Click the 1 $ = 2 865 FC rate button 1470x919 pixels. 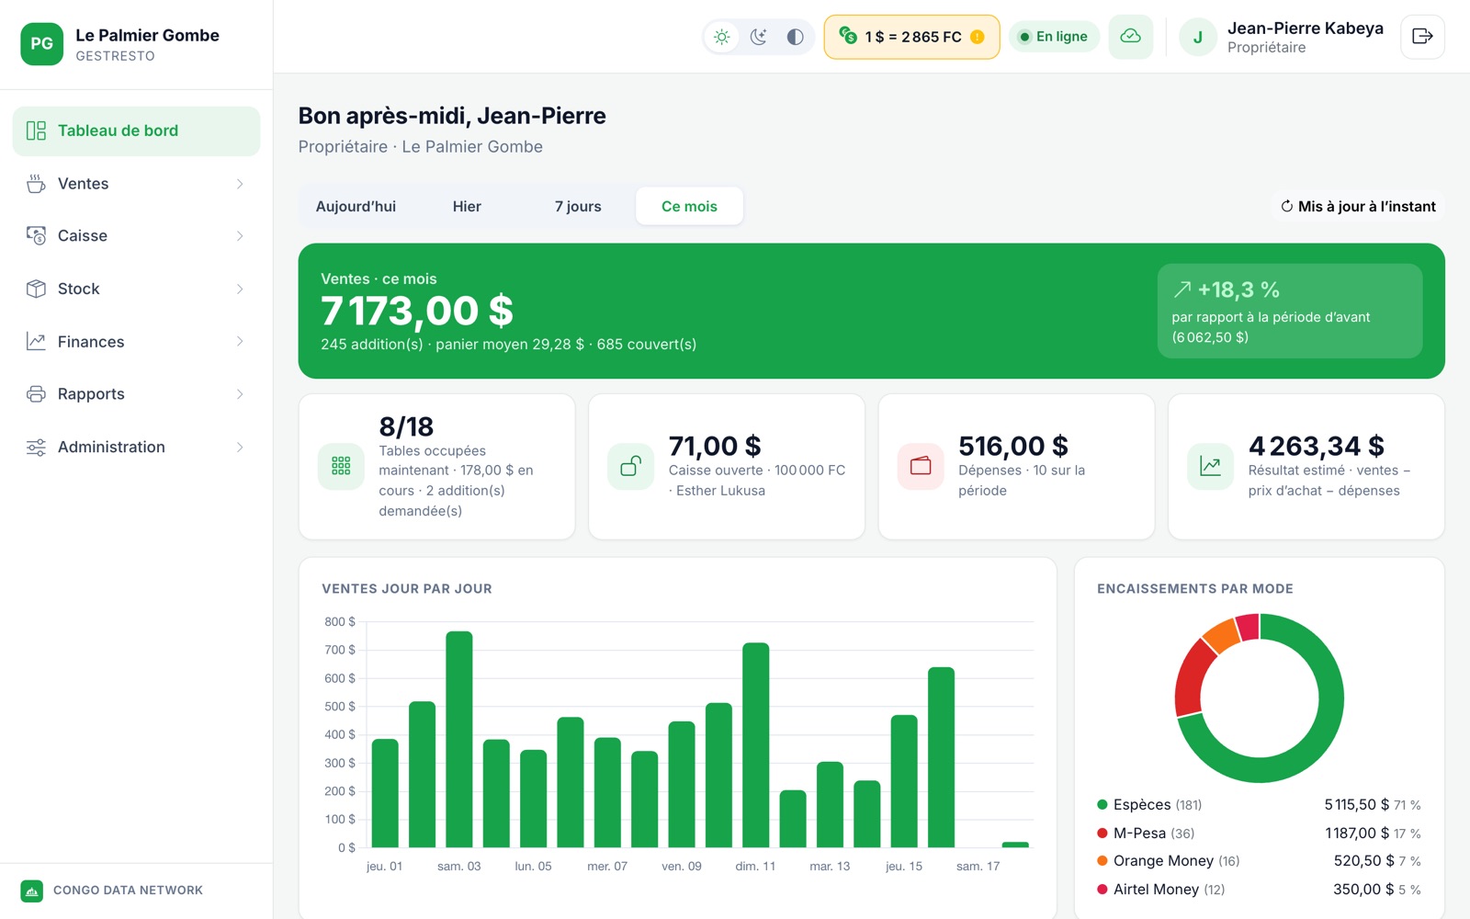(x=911, y=37)
